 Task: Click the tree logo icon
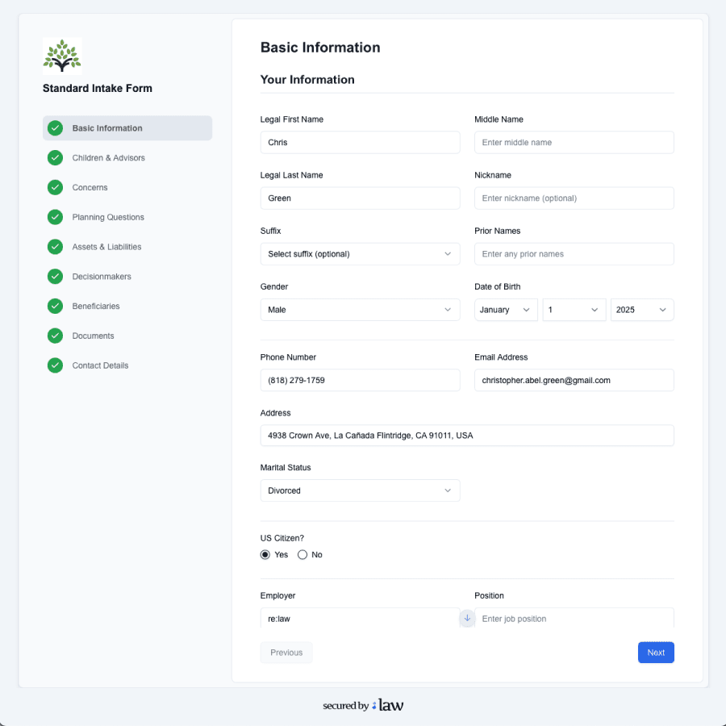click(62, 56)
